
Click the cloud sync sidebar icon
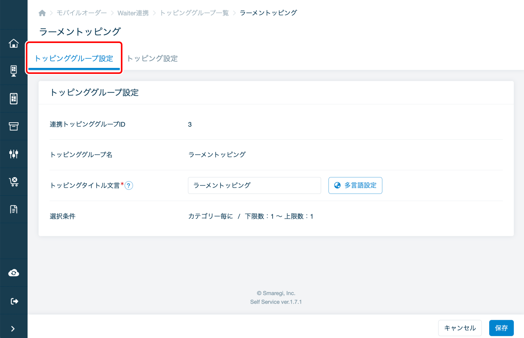point(14,273)
